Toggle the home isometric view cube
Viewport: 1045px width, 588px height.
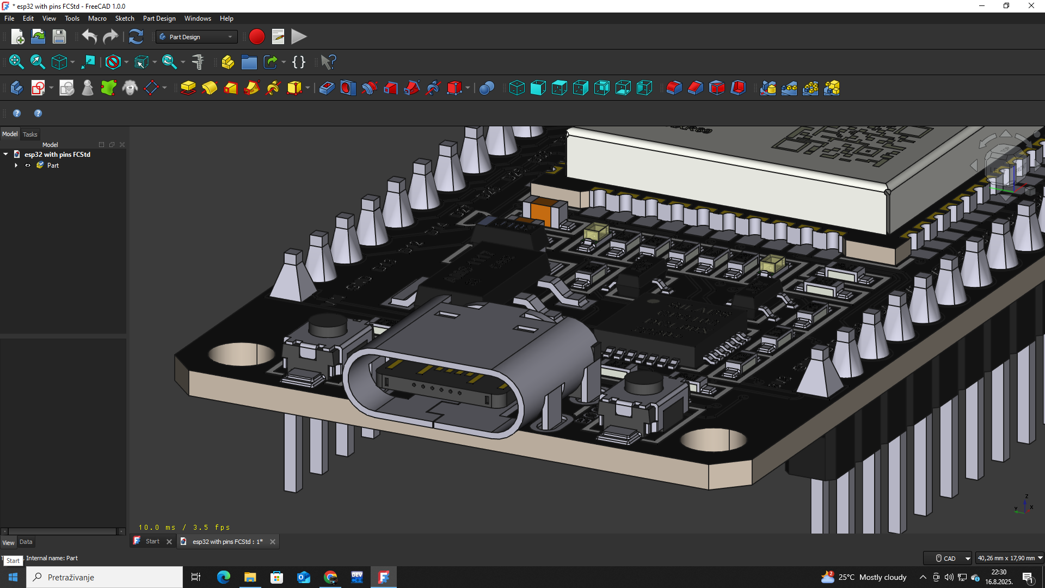(59, 62)
